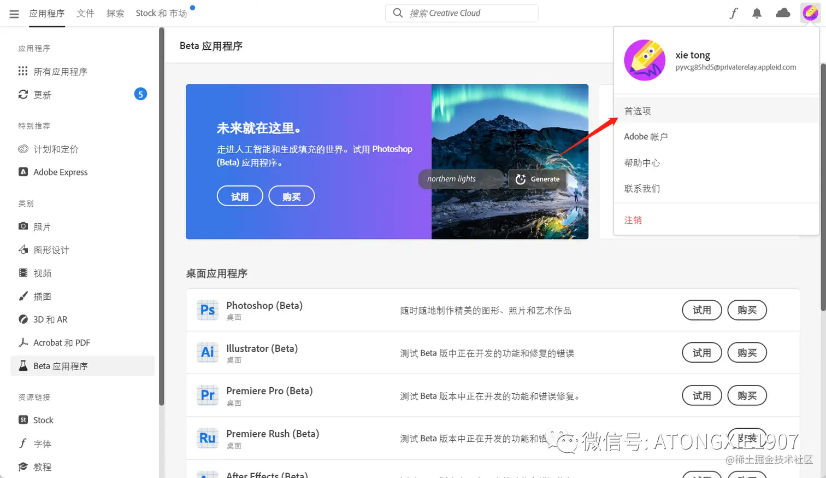826x478 pixels.
Task: Select Adobe 帐户 in the account menu
Action: 716,137
